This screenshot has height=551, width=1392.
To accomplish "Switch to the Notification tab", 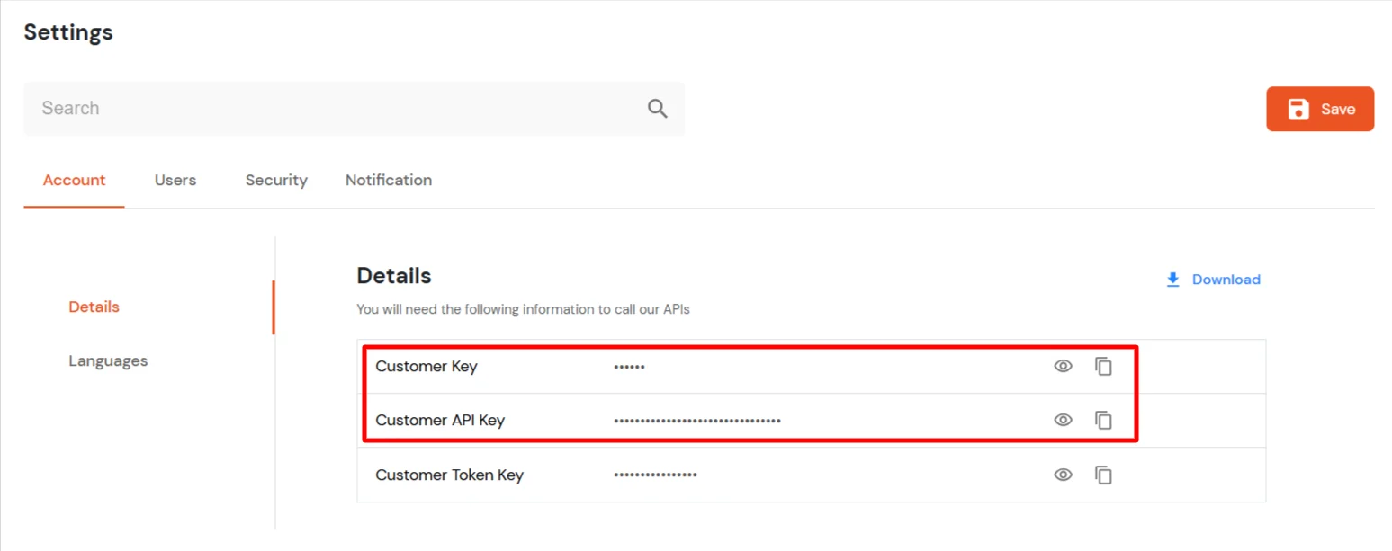I will tap(388, 180).
